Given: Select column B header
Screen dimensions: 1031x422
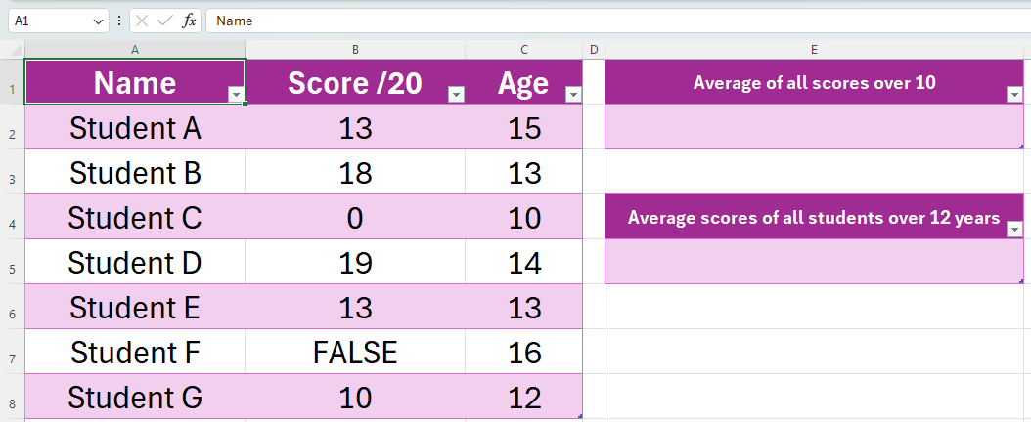Looking at the screenshot, I should pos(355,50).
